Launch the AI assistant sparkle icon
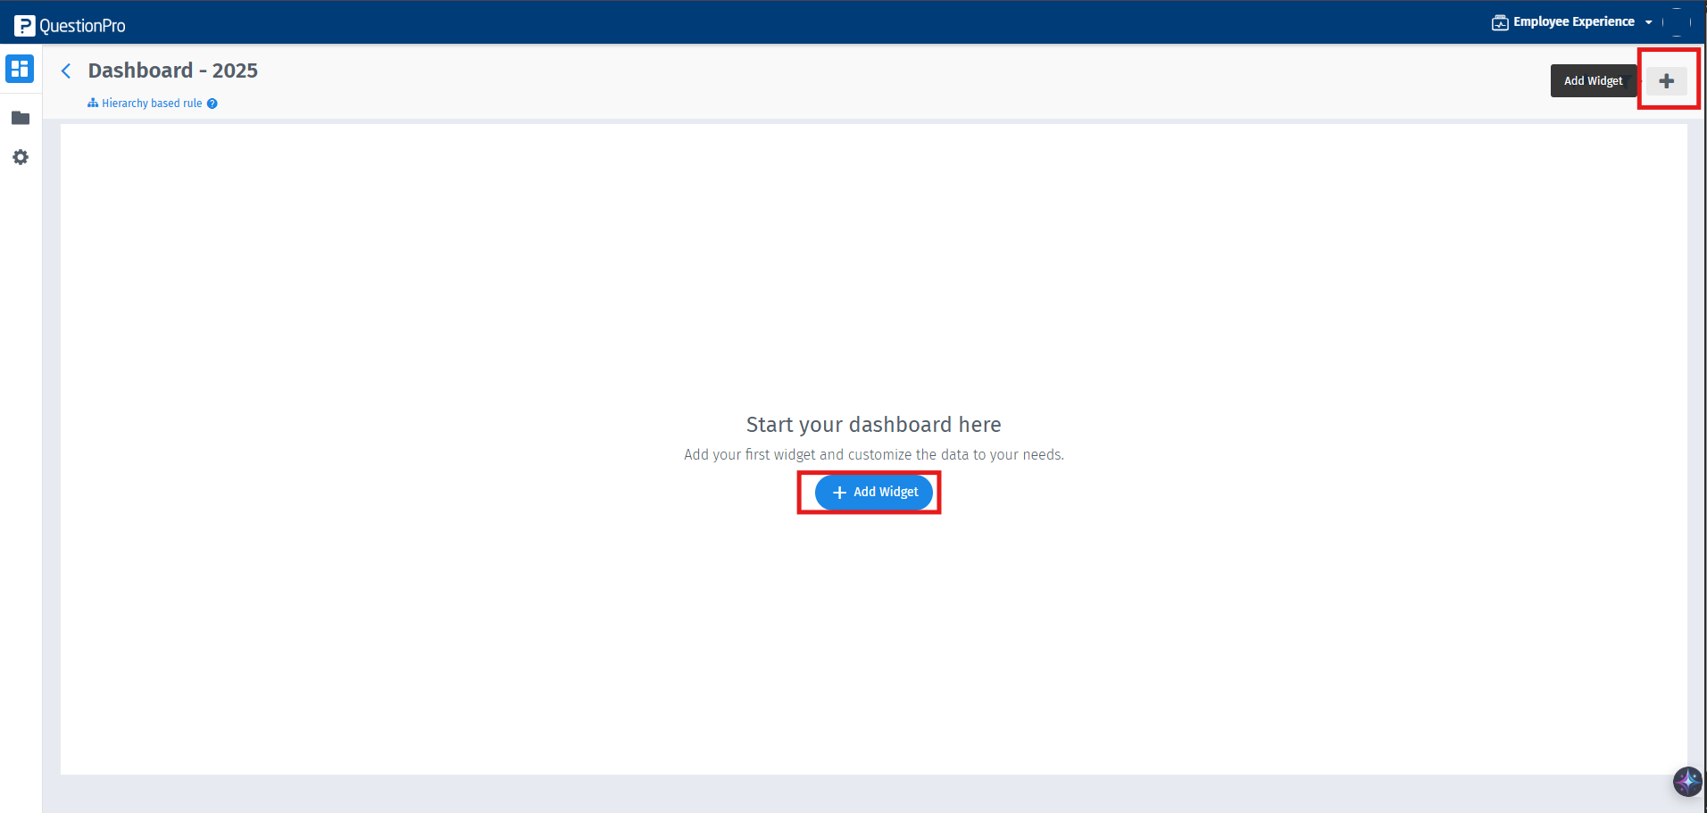 [x=1686, y=782]
